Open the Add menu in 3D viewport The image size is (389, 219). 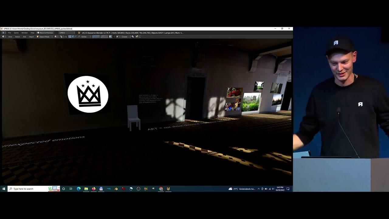(x=24, y=36)
